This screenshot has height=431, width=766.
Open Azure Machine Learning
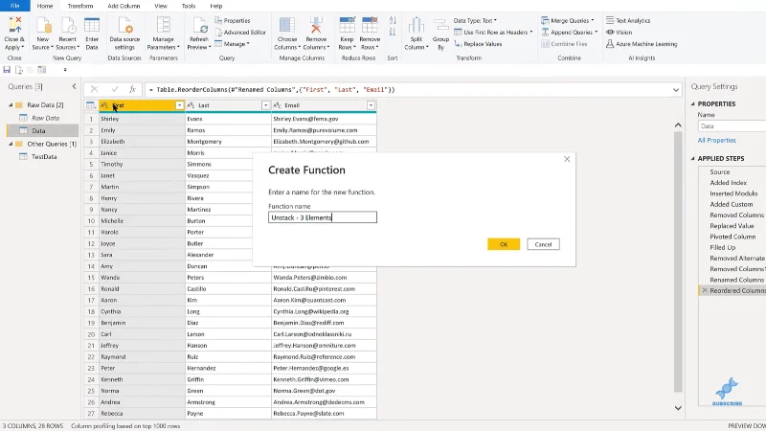point(642,44)
